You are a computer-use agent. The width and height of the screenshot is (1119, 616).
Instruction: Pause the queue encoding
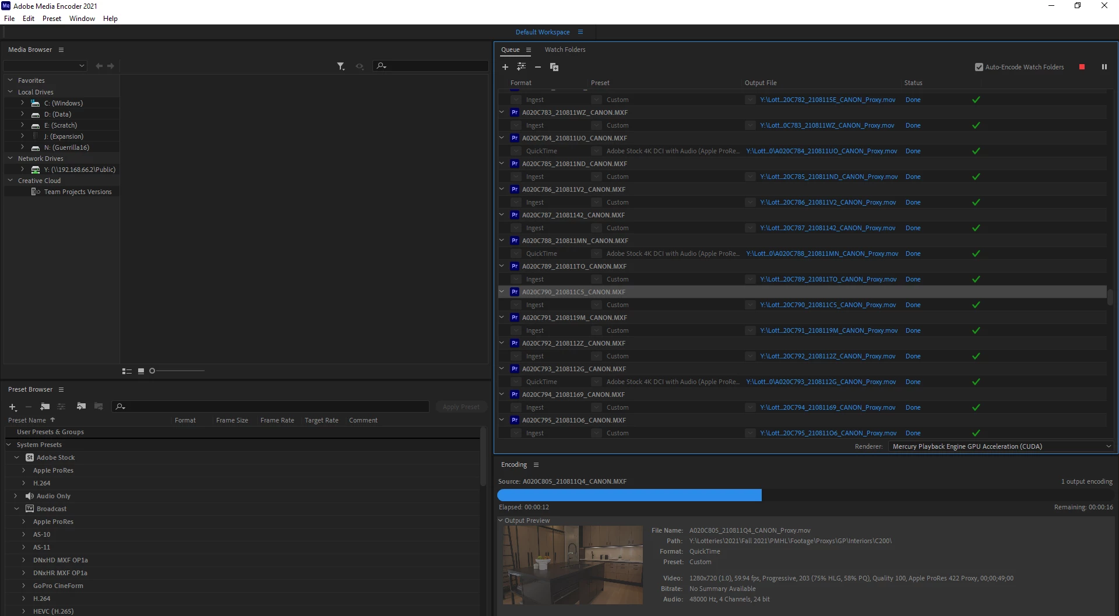[x=1104, y=67]
